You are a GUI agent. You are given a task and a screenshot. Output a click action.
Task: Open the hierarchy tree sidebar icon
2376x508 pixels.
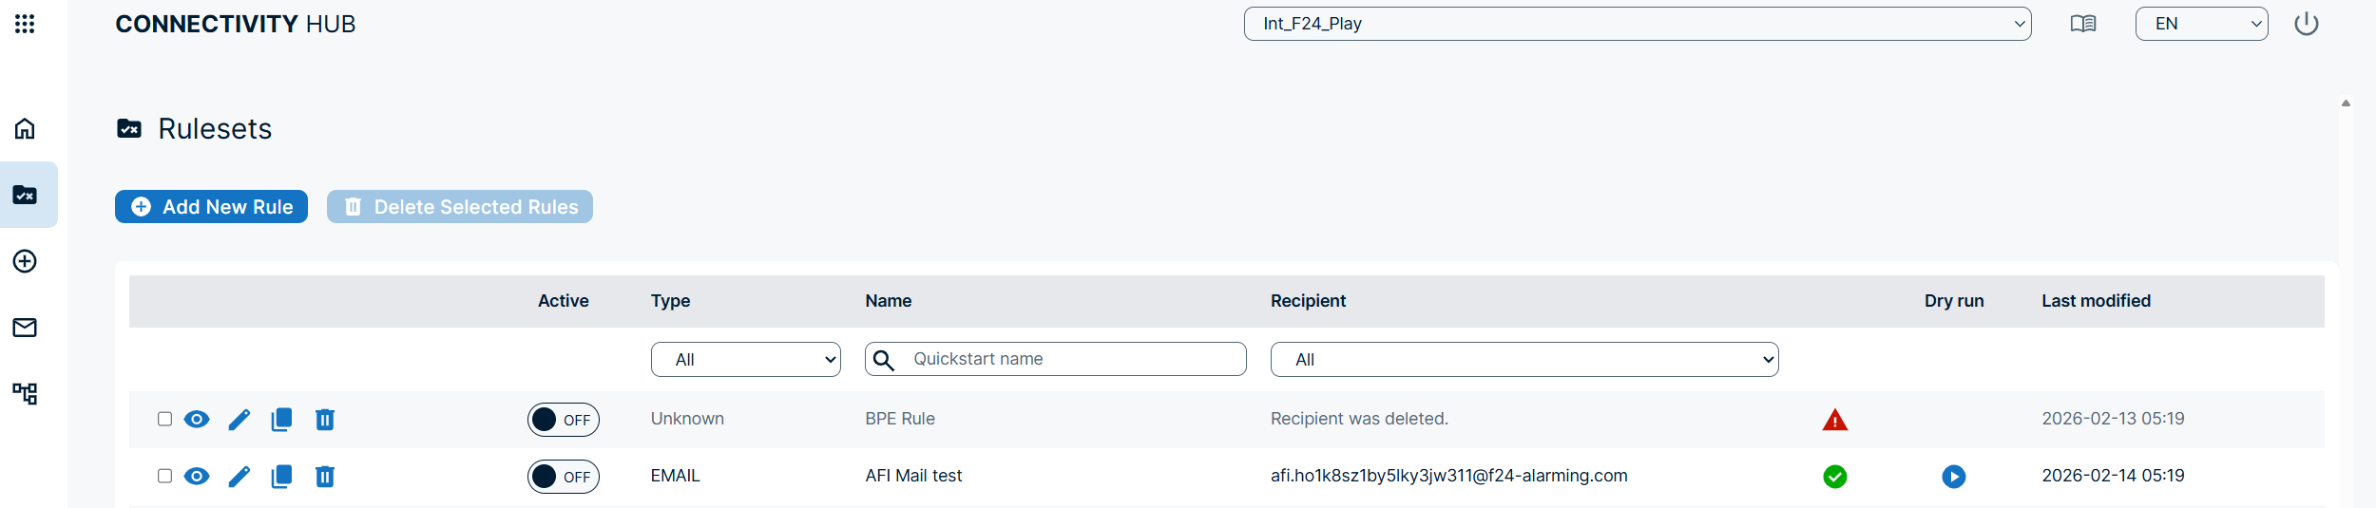pyautogui.click(x=25, y=393)
